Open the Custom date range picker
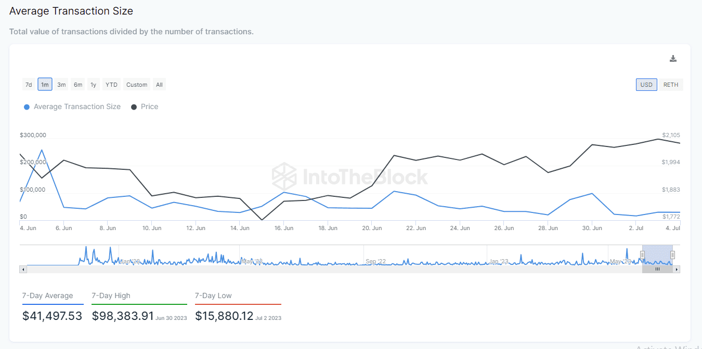 [x=137, y=85]
